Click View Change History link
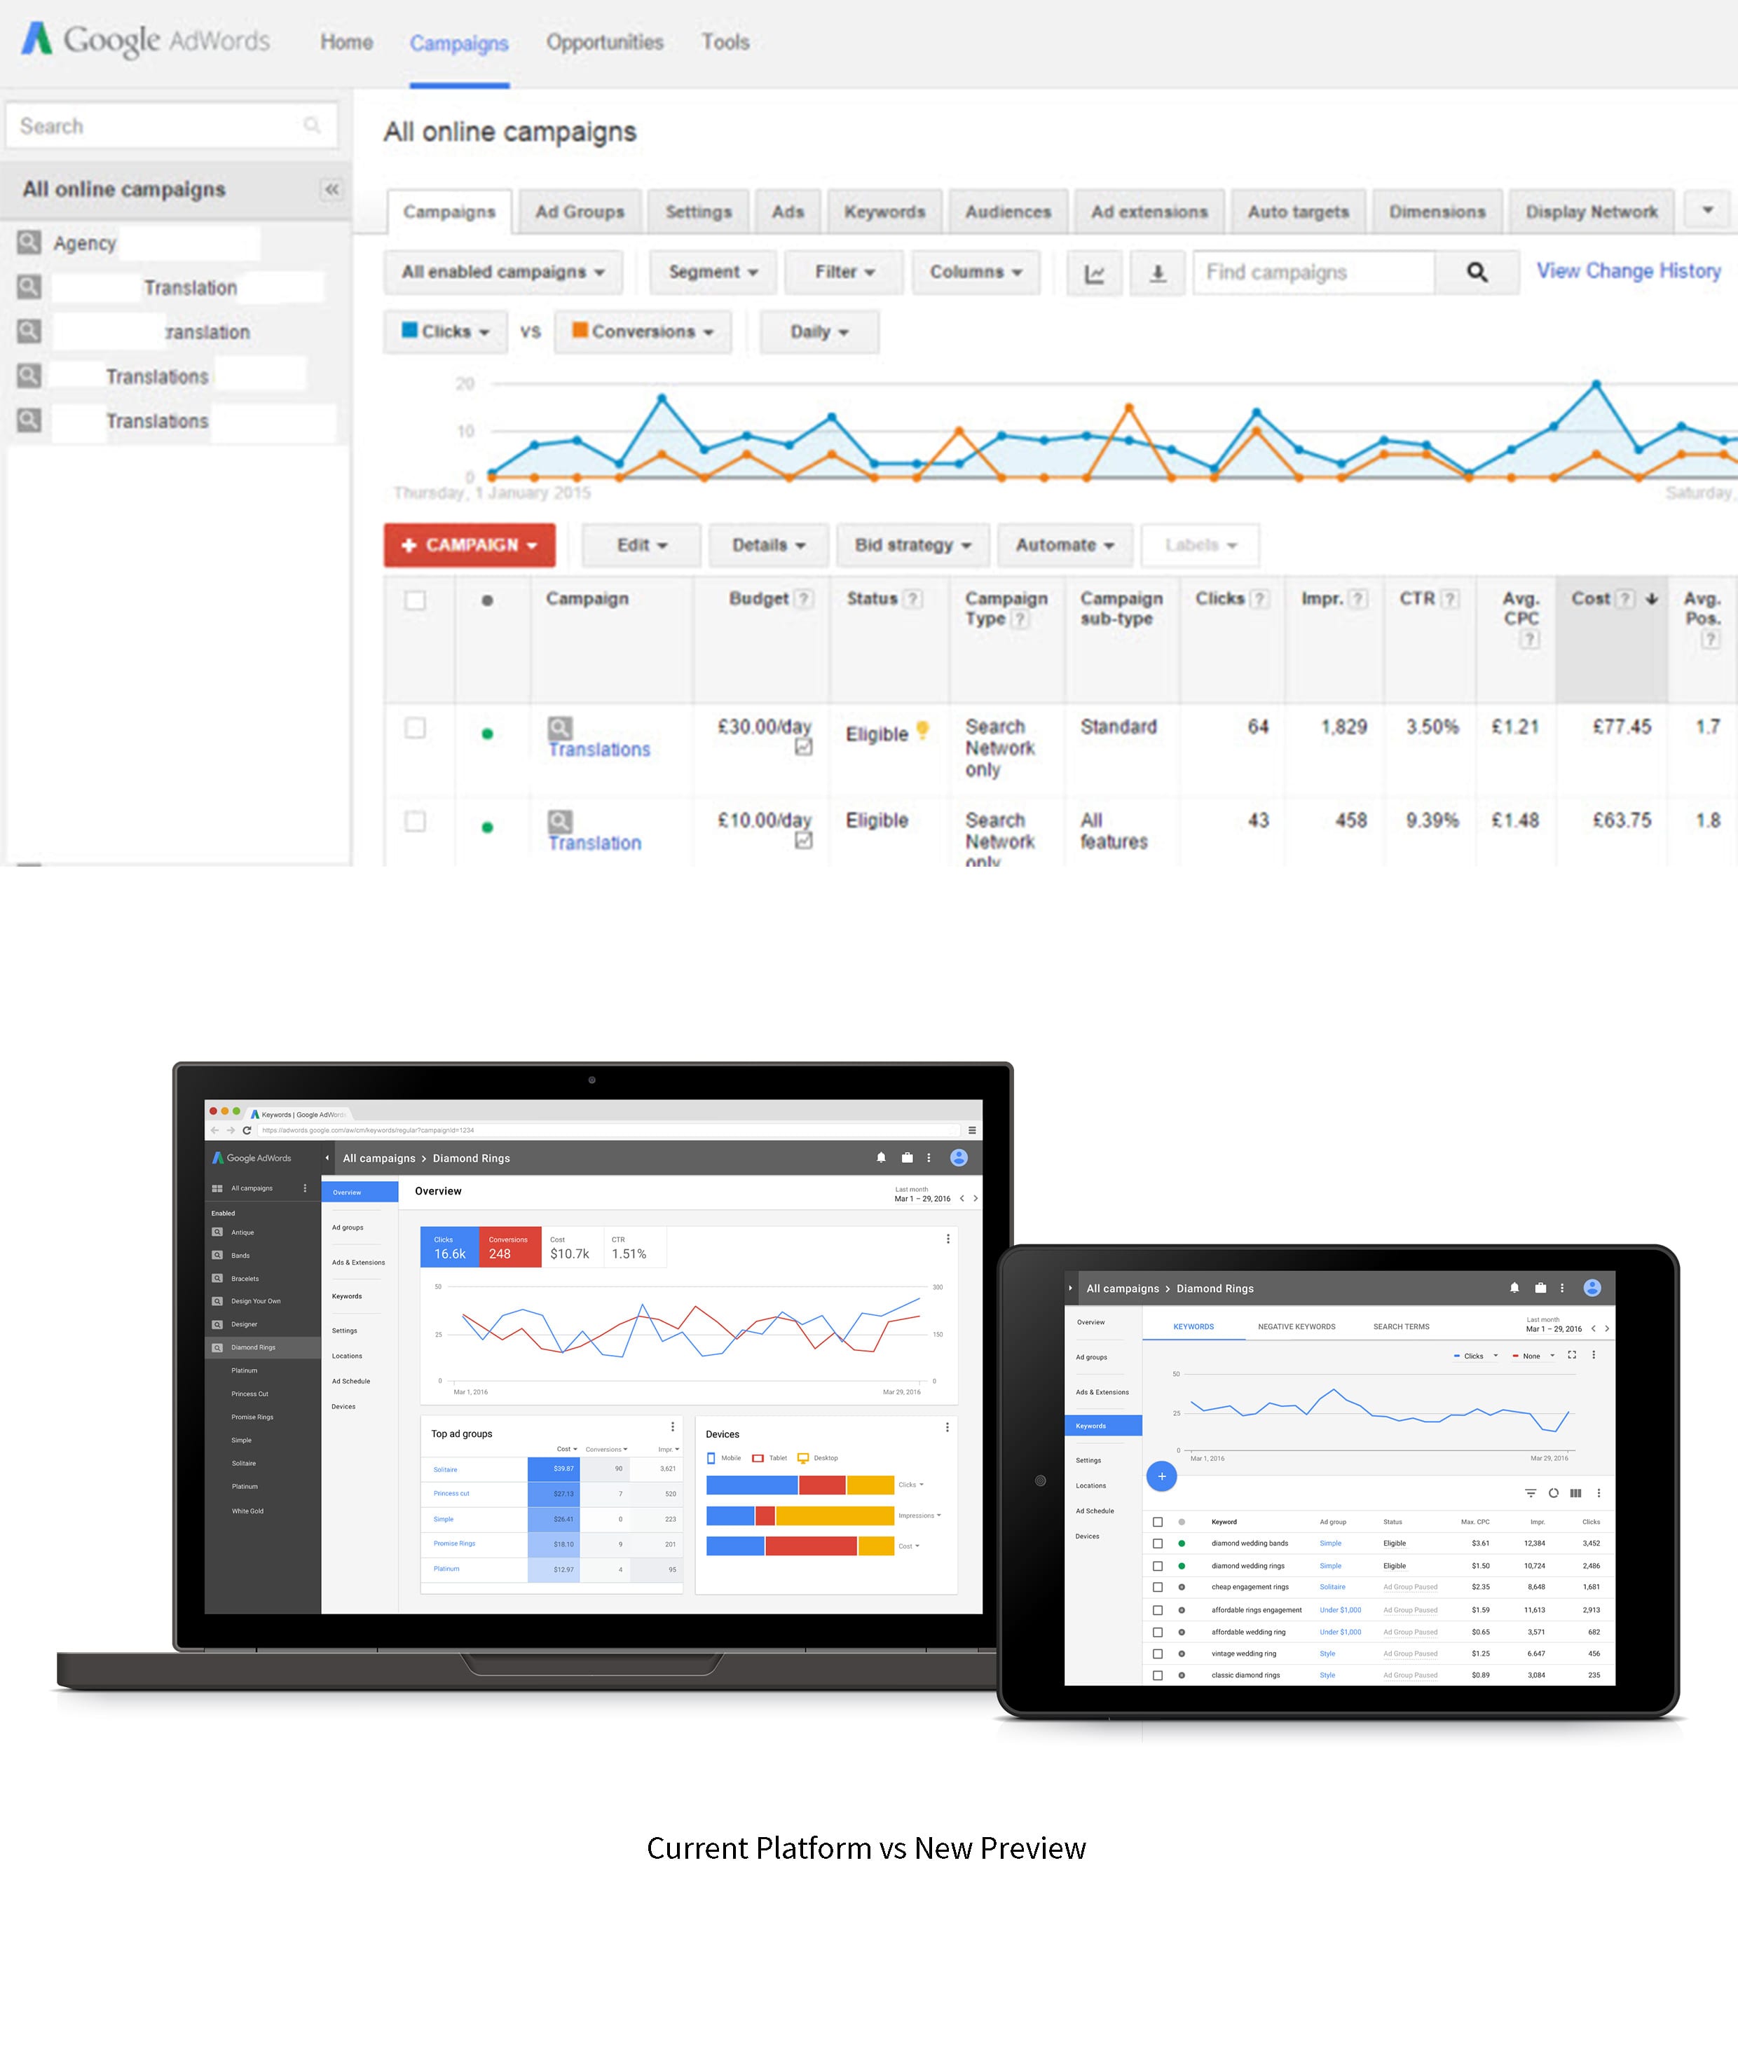This screenshot has height=2069, width=1738. [x=1628, y=270]
